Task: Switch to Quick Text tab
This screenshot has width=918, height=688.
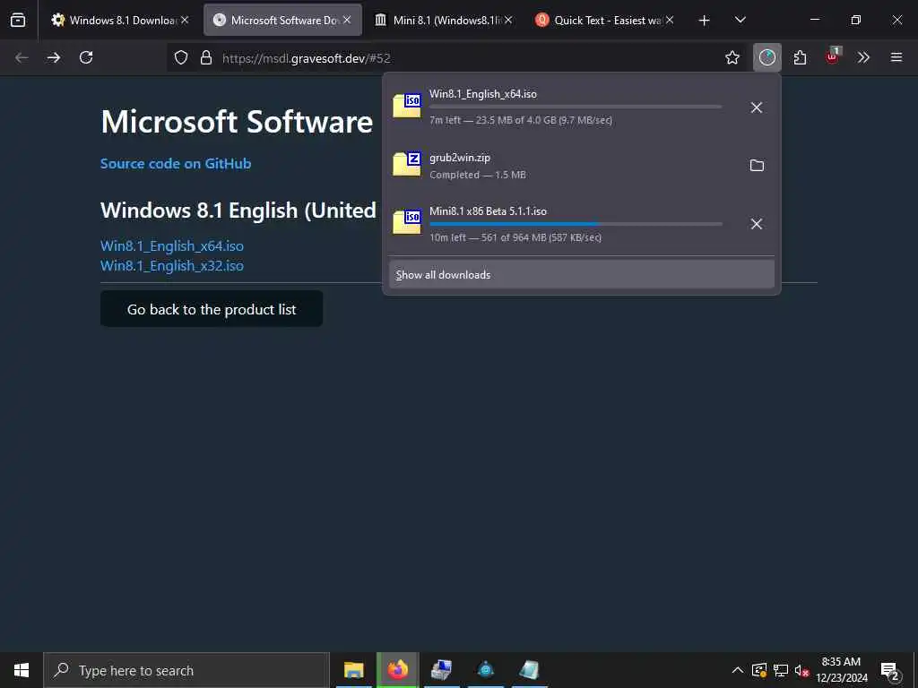Action: (604, 20)
